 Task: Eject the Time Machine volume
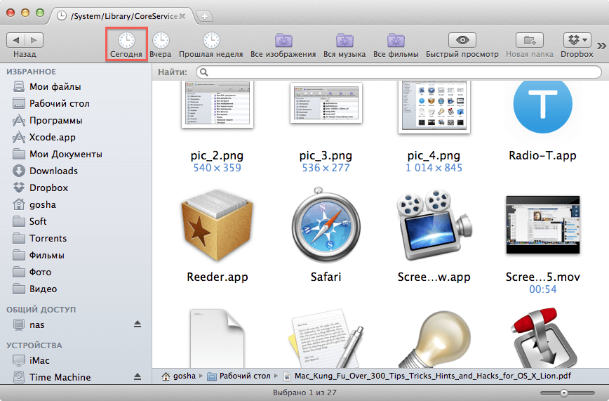138,376
